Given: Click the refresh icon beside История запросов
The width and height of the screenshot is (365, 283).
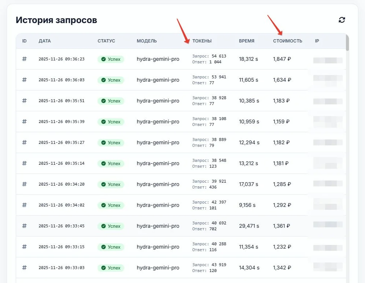Looking at the screenshot, I should [342, 20].
